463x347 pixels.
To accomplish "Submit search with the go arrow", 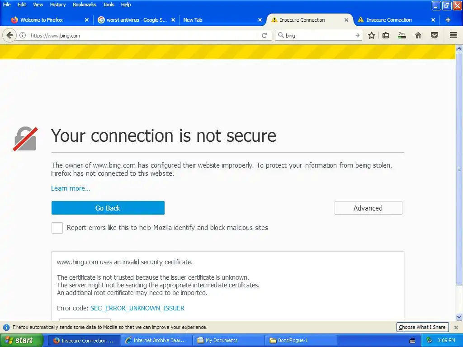I will 357,35.
